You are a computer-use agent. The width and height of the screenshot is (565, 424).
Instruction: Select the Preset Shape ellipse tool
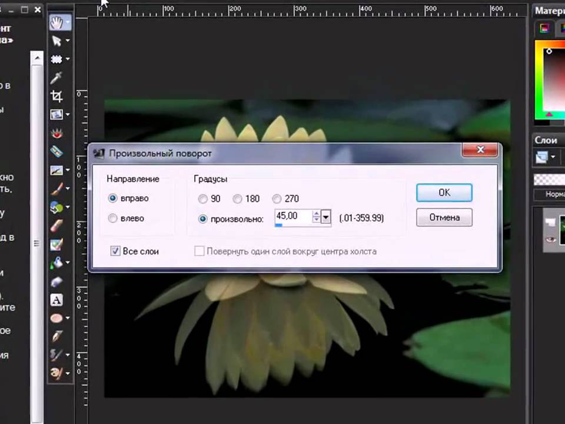(x=56, y=318)
